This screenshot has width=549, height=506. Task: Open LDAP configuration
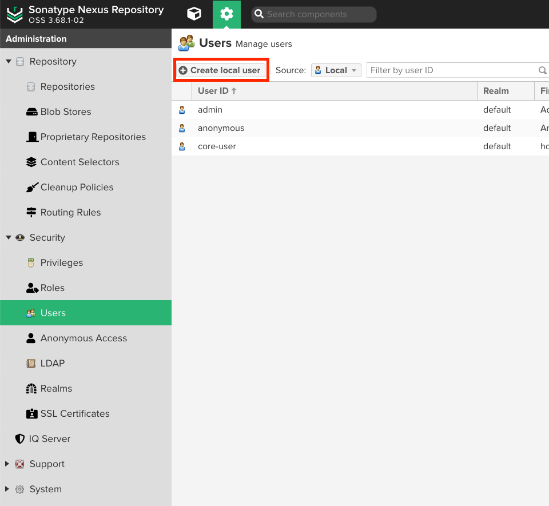tap(53, 363)
